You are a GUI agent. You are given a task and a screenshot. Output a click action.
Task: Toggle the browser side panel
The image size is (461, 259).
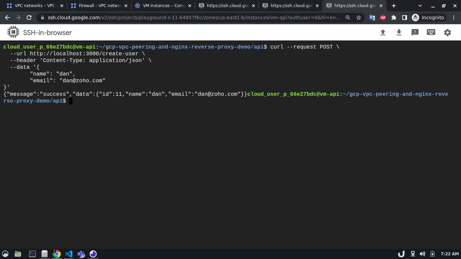(405, 18)
